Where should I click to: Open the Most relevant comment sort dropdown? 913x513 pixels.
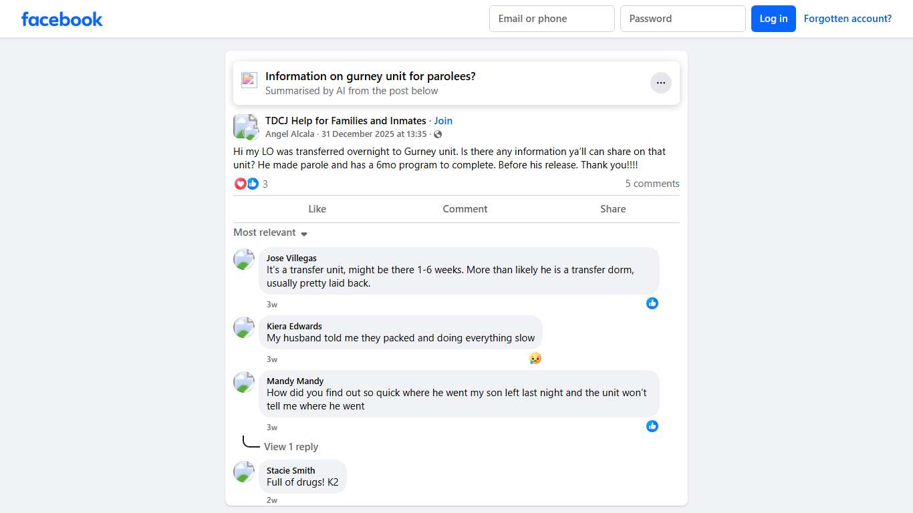point(270,232)
